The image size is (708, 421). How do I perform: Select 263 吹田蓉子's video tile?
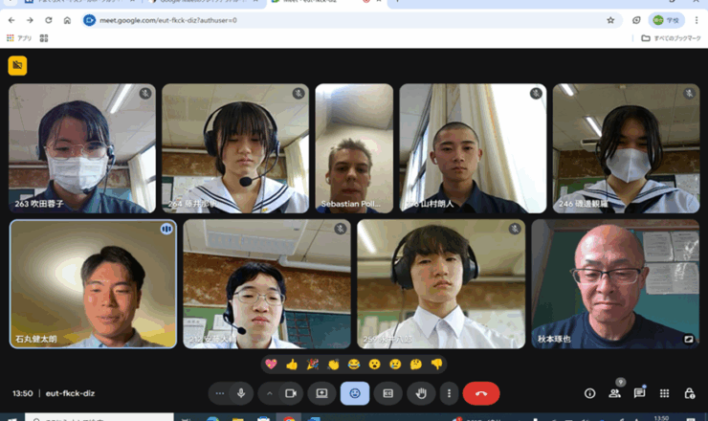pos(82,148)
